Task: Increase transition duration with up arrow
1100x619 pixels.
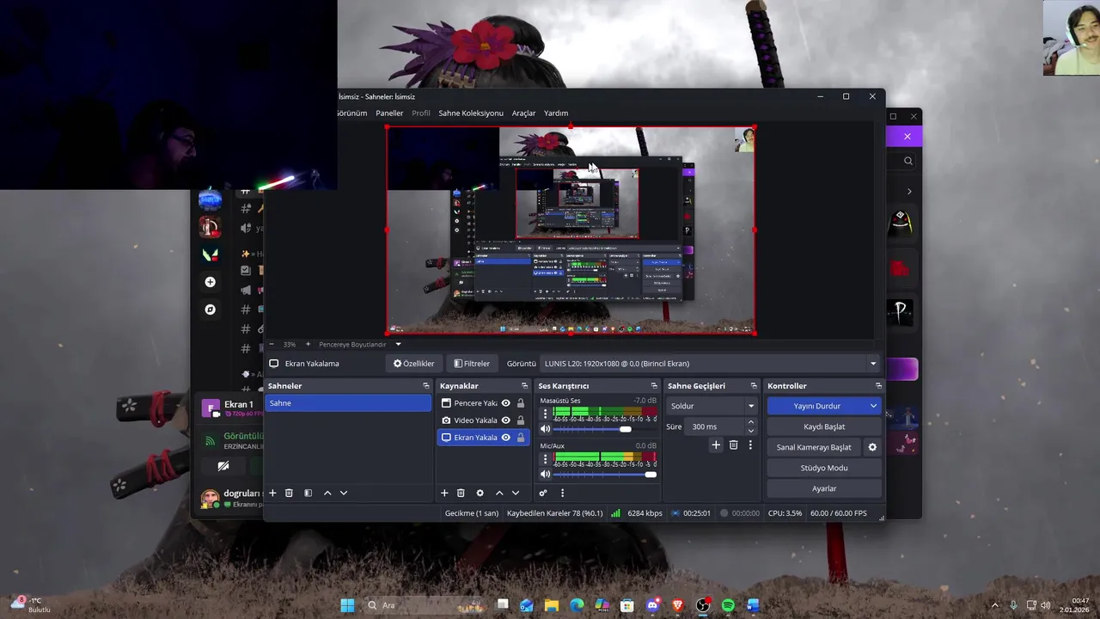Action: point(750,422)
